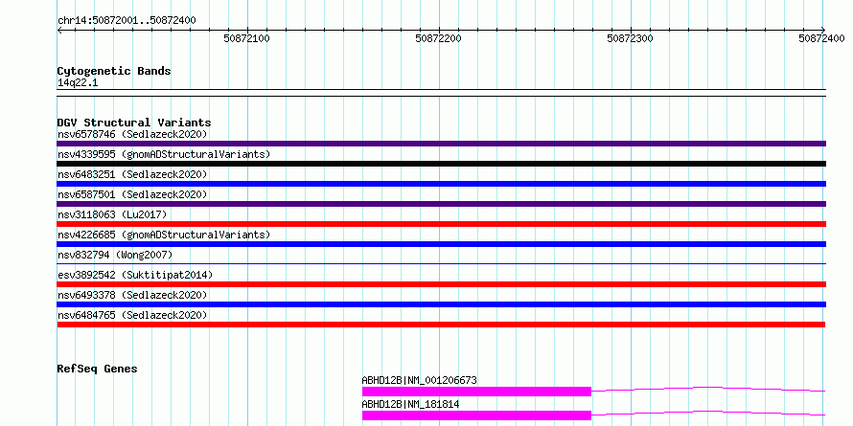This screenshot has width=853, height=426.
Task: Open the DGV Structural Variants track heading
Action: pyautogui.click(x=134, y=123)
